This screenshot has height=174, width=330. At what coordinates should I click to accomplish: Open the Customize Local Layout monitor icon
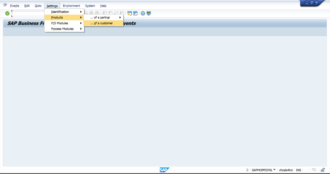pos(149,13)
